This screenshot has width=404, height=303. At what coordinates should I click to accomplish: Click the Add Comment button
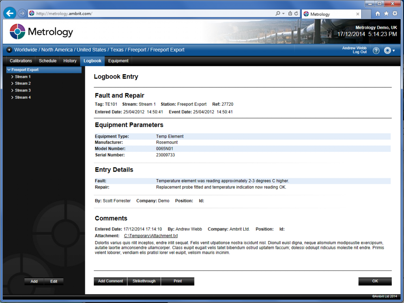tap(110, 281)
